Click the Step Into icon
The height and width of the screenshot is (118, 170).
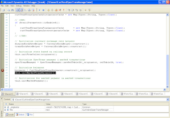[69, 10]
